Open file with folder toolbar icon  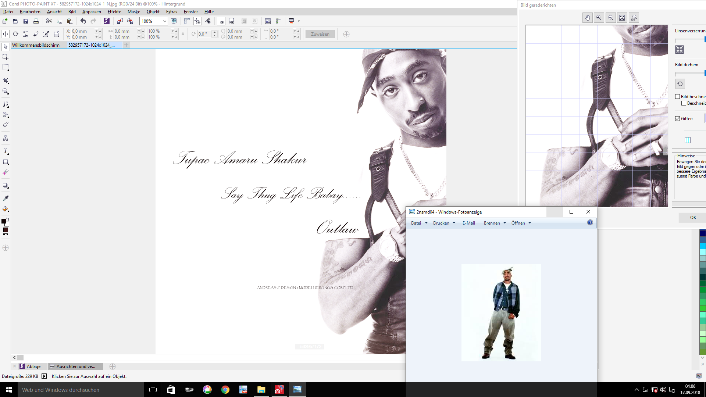[15, 21]
